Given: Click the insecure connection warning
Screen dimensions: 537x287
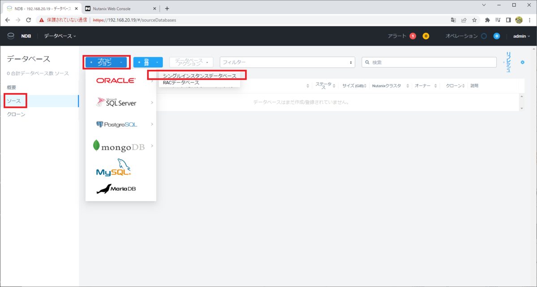Looking at the screenshot, I should pos(63,20).
